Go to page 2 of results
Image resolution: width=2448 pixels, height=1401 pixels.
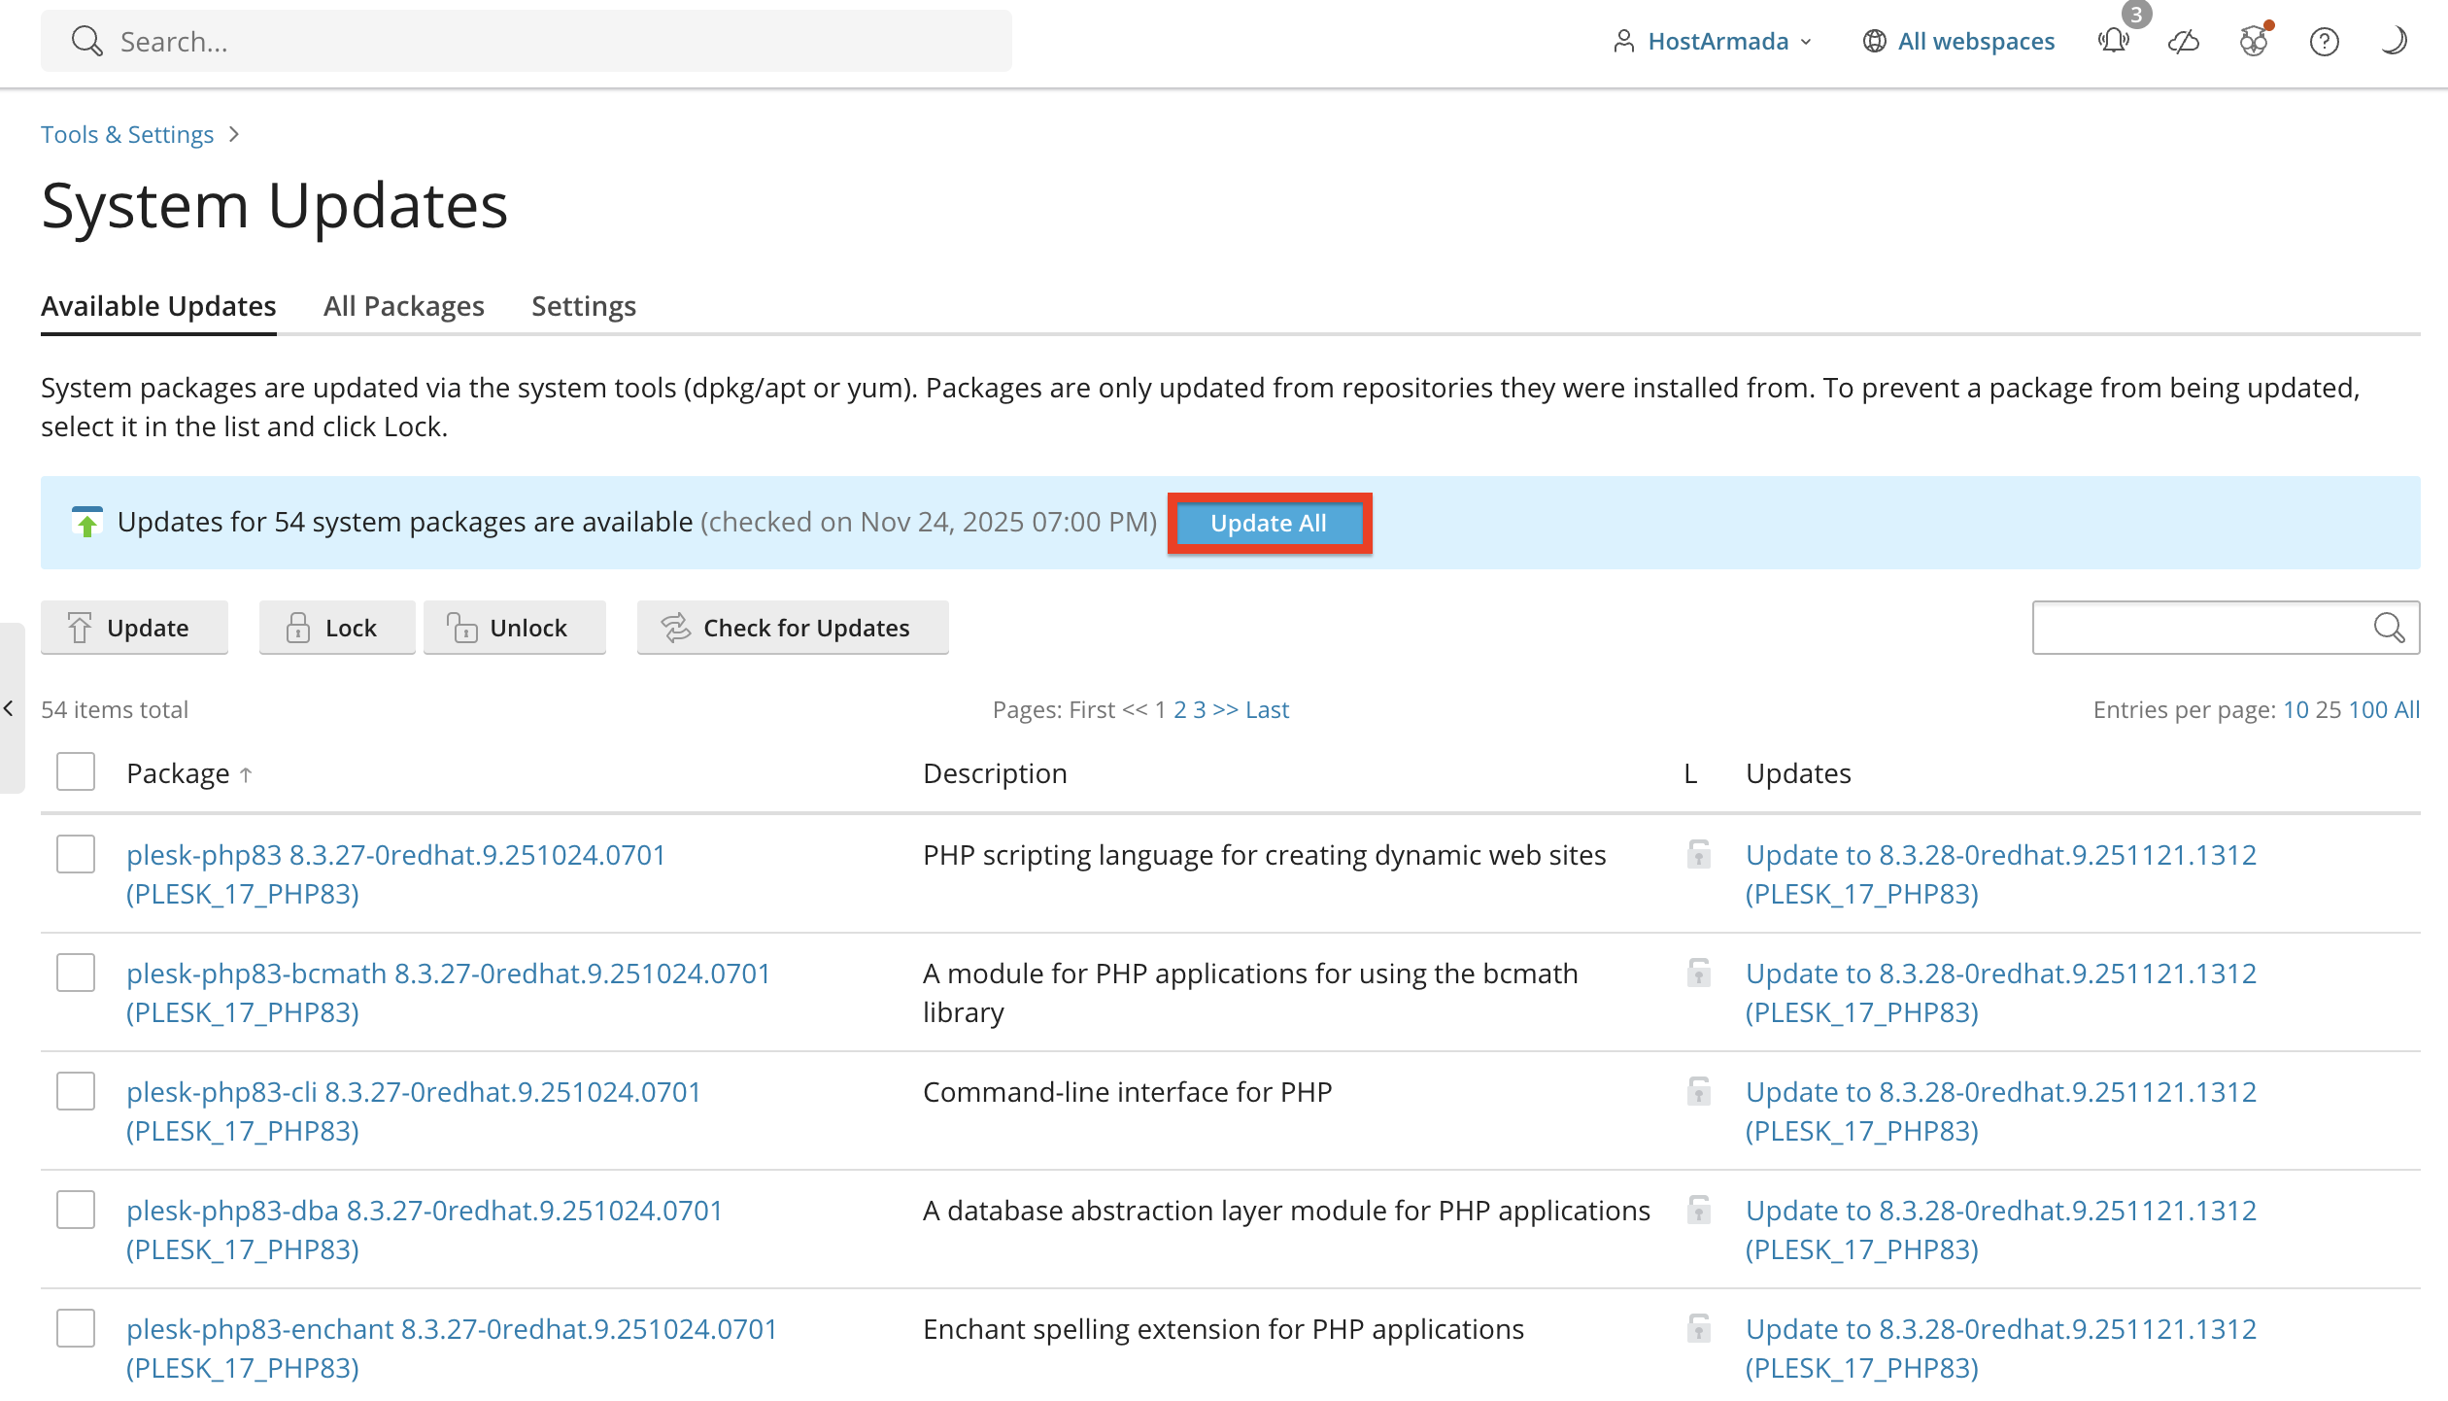pyautogui.click(x=1179, y=710)
